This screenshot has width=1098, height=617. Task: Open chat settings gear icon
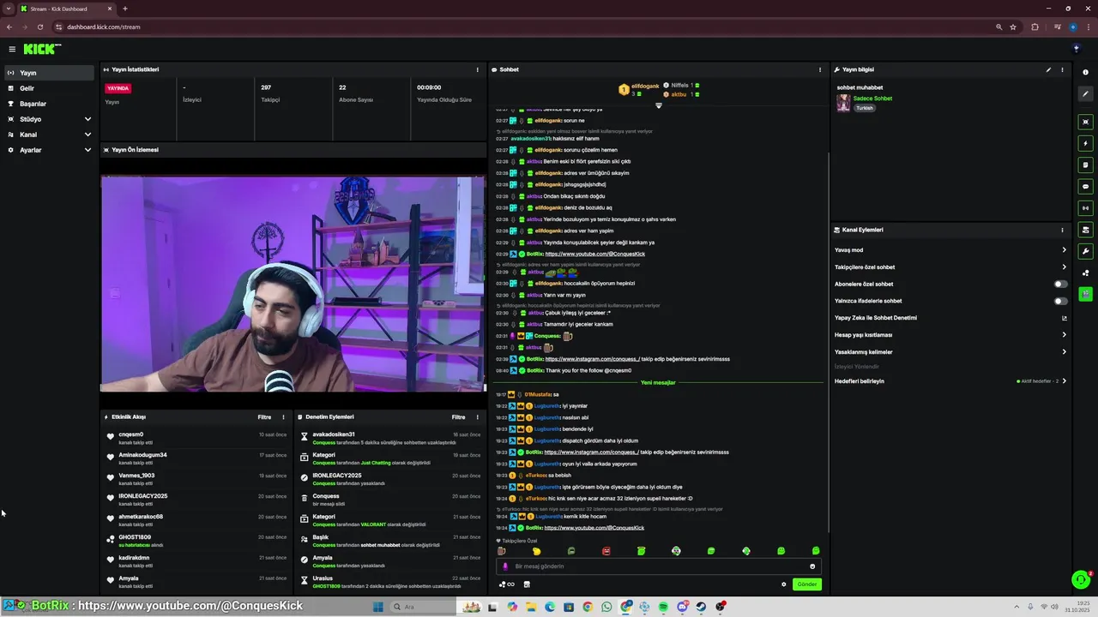click(x=783, y=584)
